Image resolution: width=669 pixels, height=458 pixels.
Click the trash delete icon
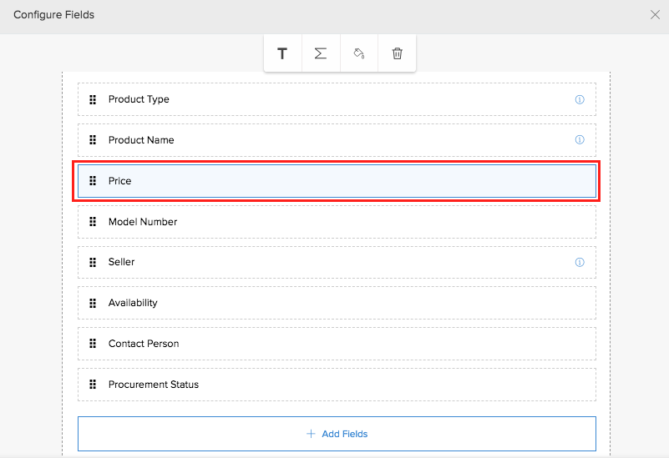coord(398,53)
